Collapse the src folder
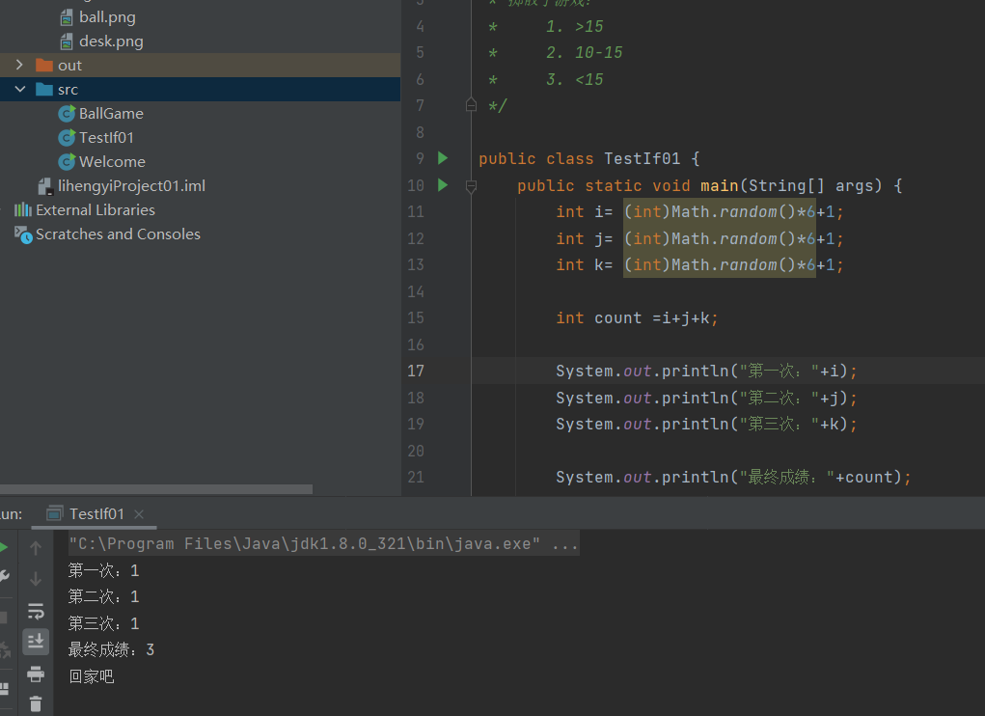The image size is (985, 716). [x=20, y=89]
